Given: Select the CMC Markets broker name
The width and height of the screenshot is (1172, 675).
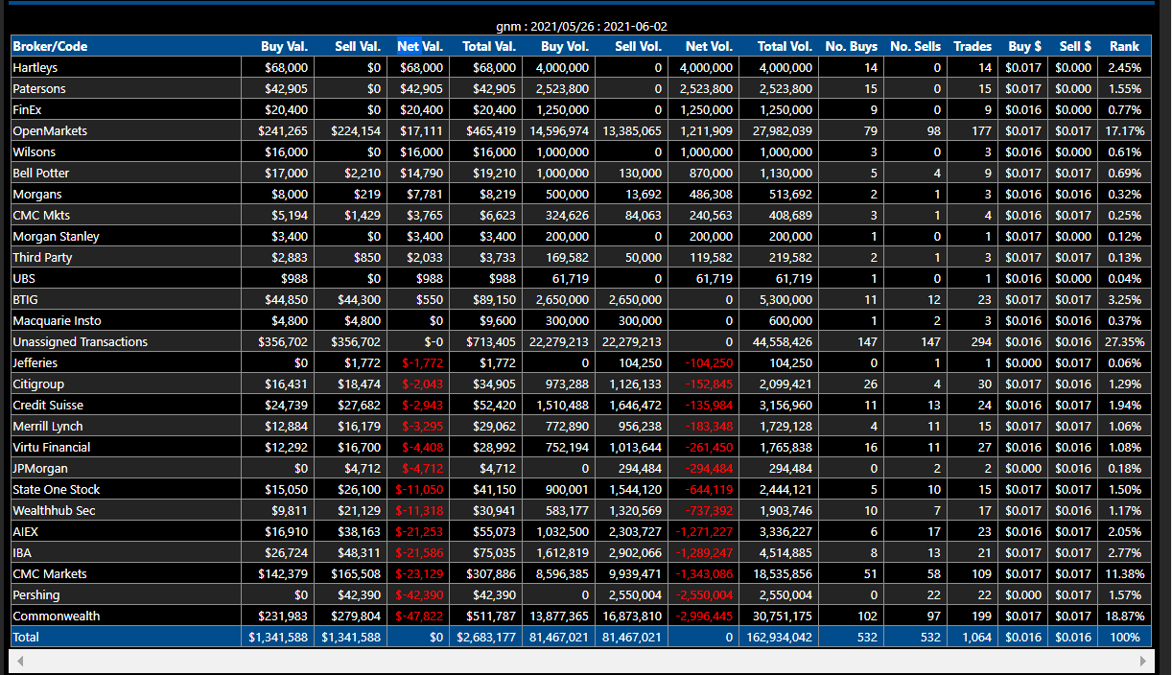Looking at the screenshot, I should click(50, 573).
